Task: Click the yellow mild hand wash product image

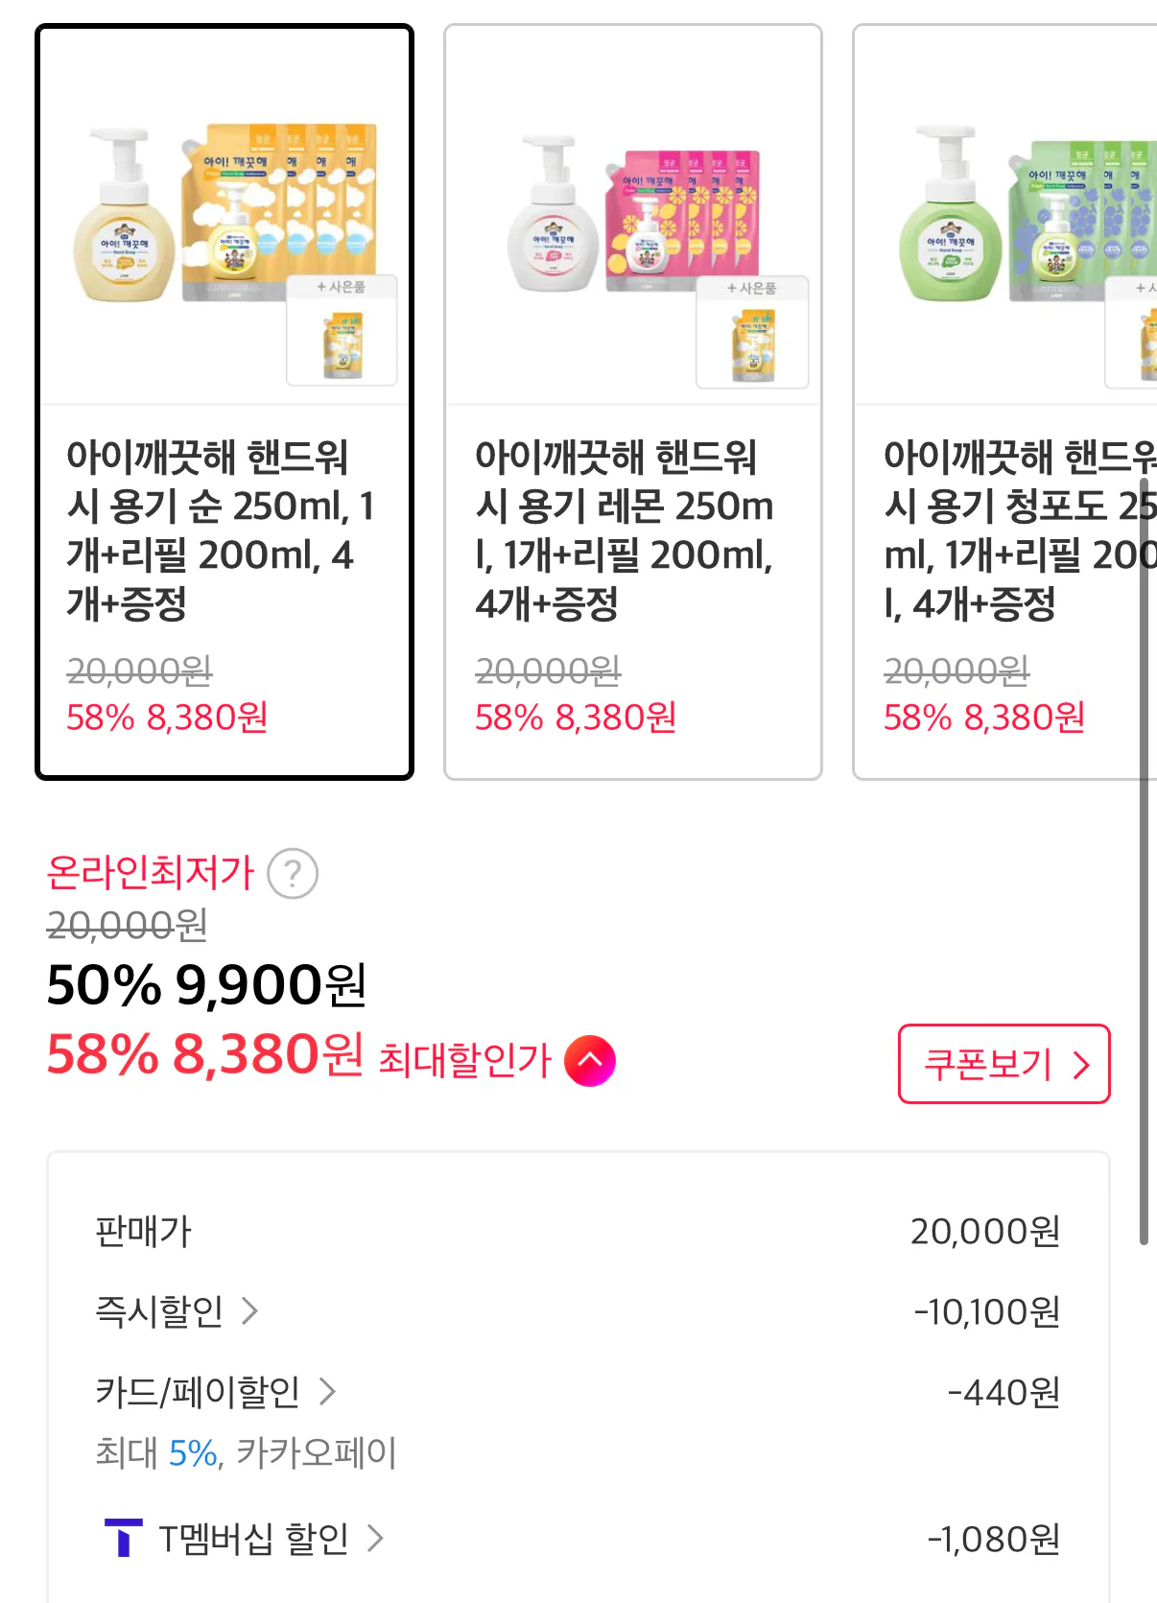Action: pos(224,216)
